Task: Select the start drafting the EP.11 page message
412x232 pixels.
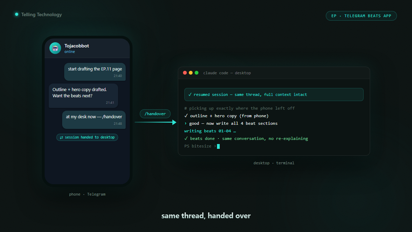Action: pos(95,72)
